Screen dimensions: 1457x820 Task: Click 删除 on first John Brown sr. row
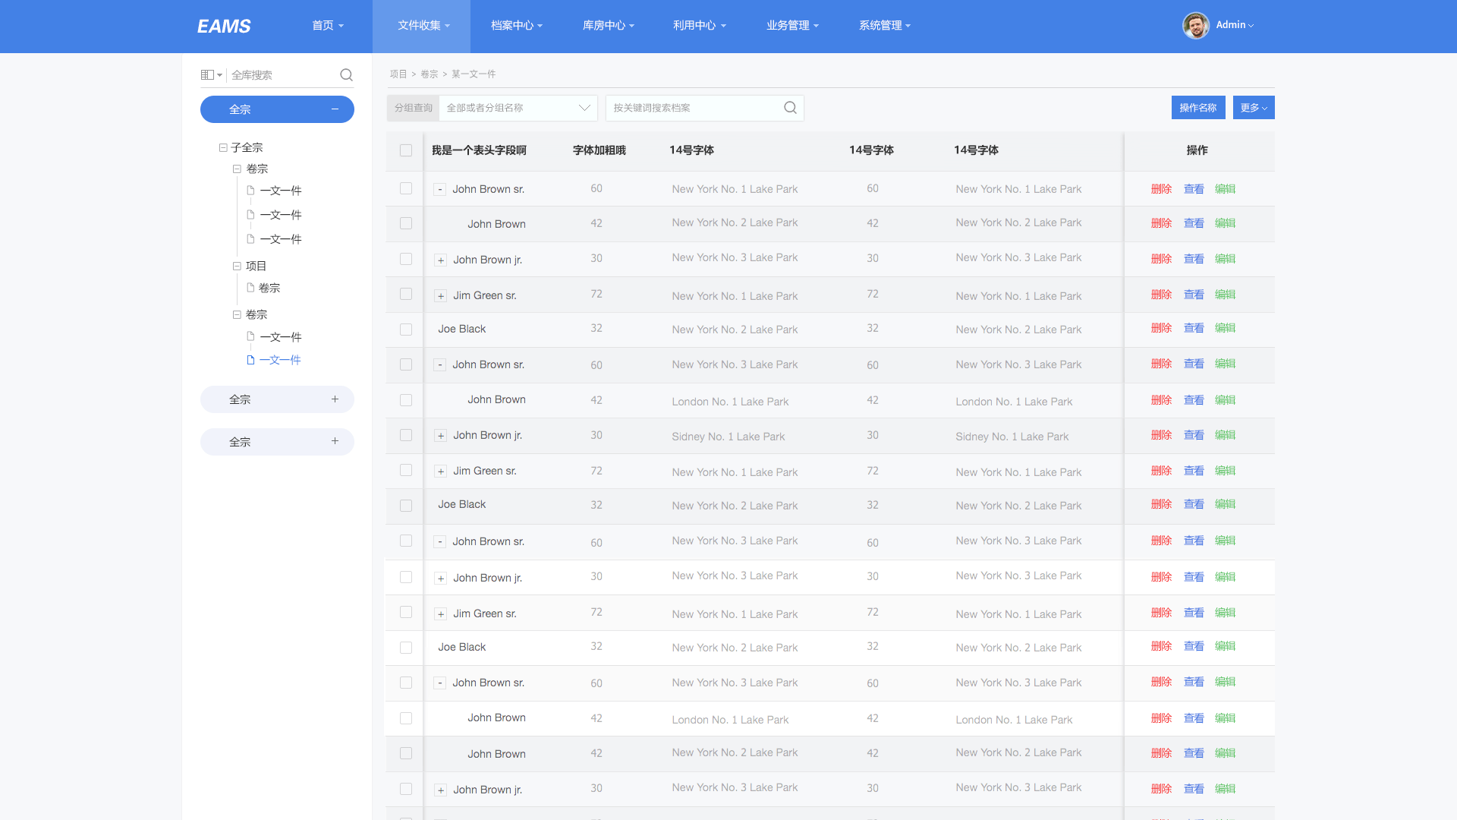pyautogui.click(x=1161, y=189)
